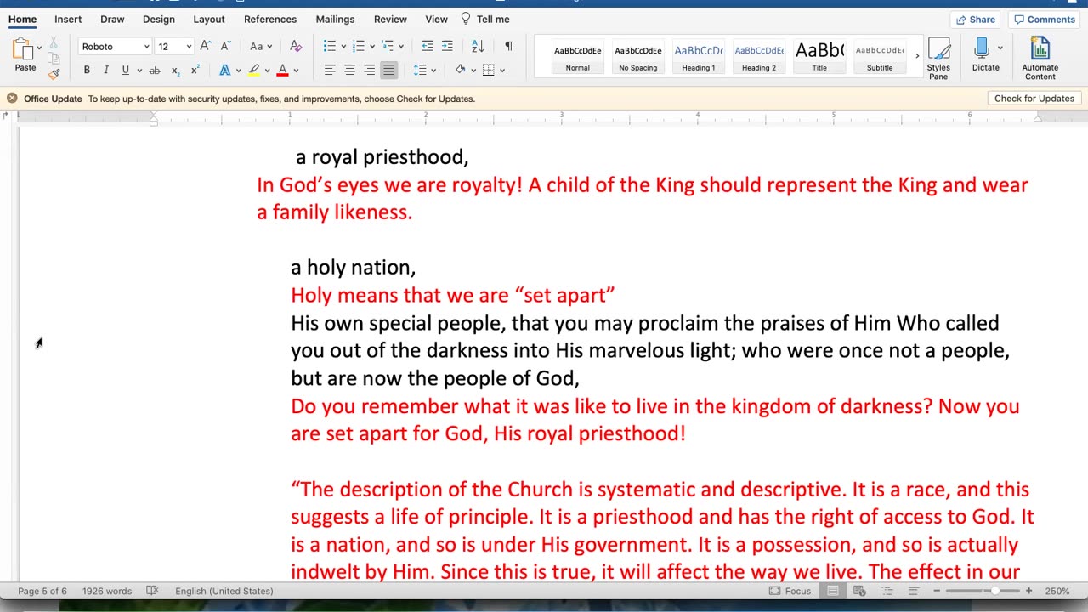This screenshot has width=1088, height=612.
Task: Open the shading dropdown arrow
Action: (473, 71)
